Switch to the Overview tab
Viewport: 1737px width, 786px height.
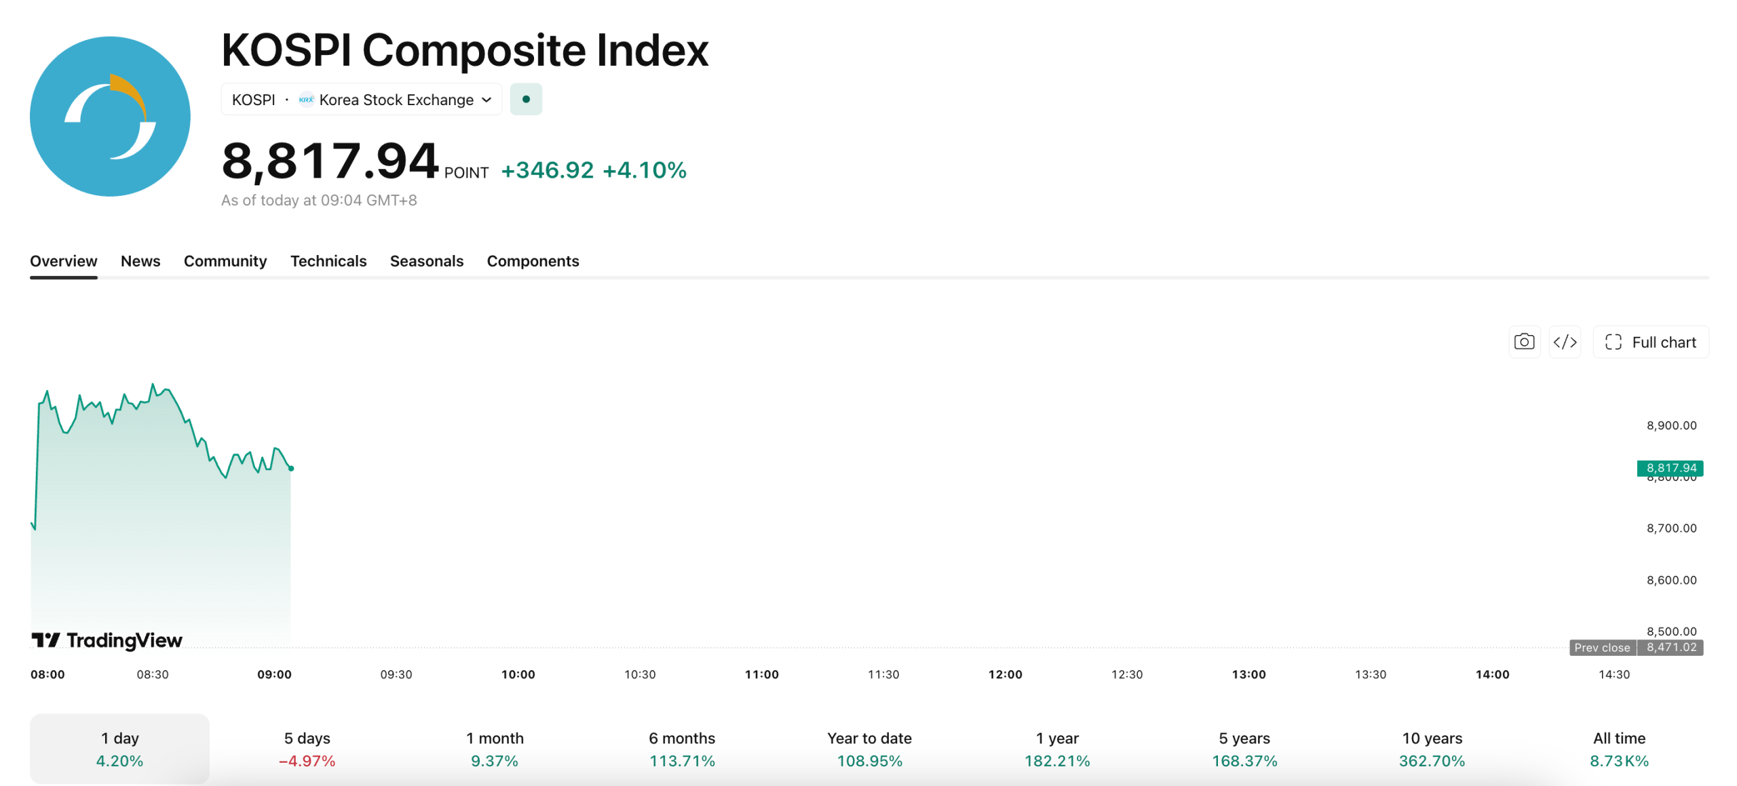click(x=64, y=261)
